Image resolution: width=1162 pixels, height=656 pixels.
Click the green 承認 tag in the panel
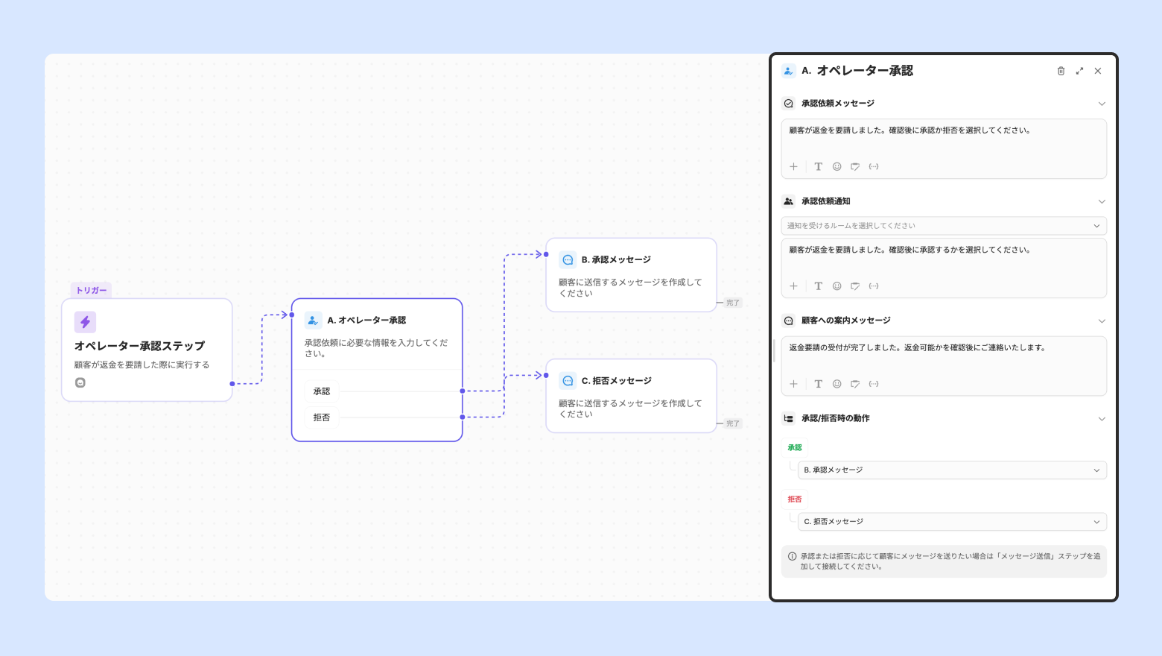coord(795,448)
